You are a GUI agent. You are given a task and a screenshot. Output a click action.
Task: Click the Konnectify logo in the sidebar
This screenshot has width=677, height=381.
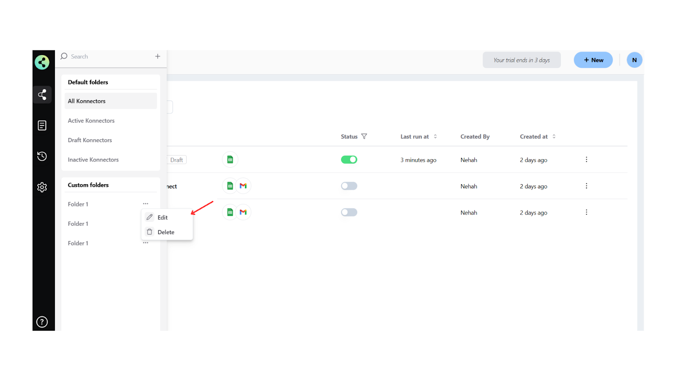42,62
